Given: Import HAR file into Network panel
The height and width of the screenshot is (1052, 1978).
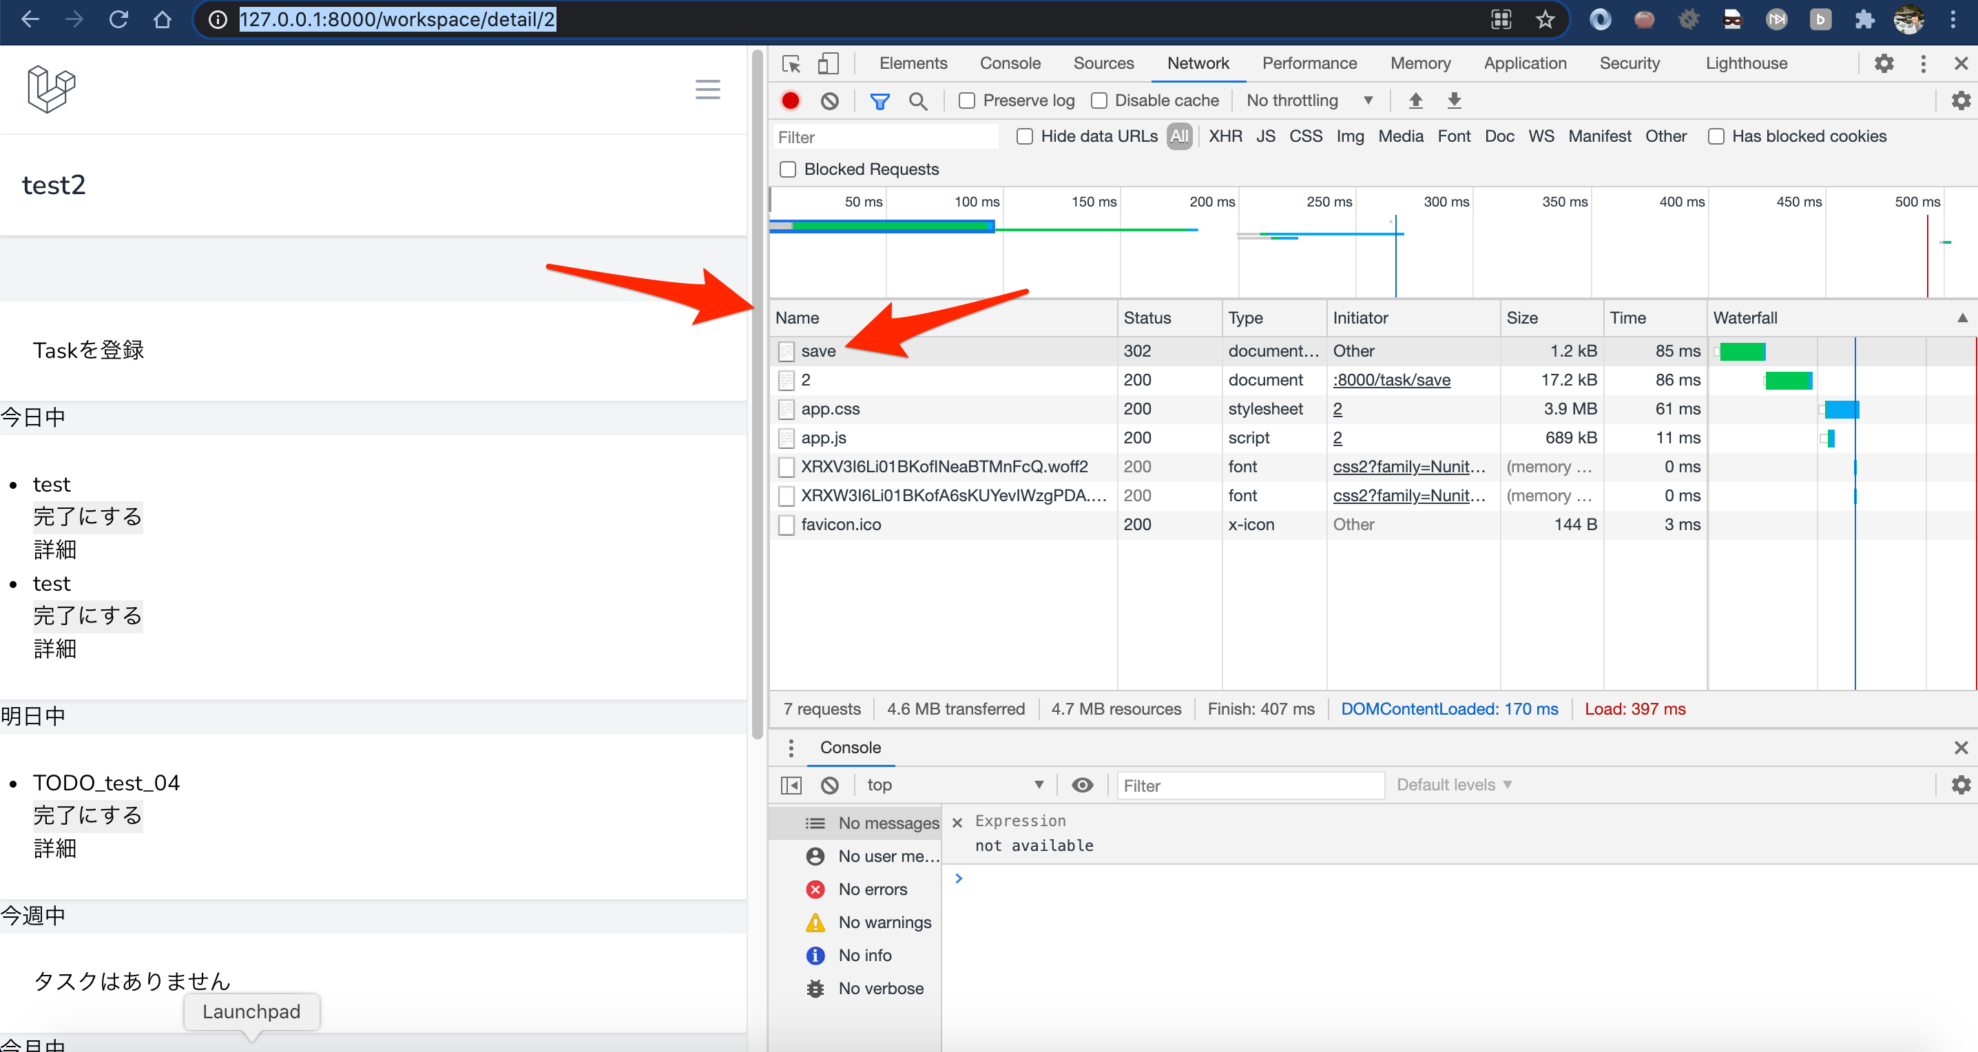Looking at the screenshot, I should click(1415, 101).
